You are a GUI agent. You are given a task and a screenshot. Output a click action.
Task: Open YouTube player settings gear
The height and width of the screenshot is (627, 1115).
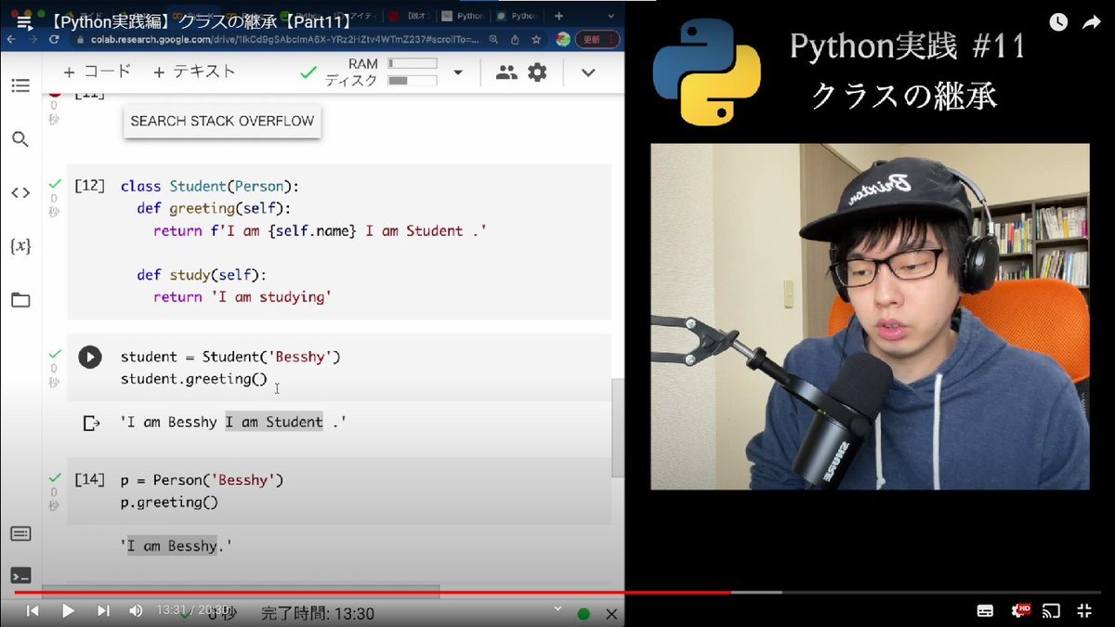click(1019, 611)
